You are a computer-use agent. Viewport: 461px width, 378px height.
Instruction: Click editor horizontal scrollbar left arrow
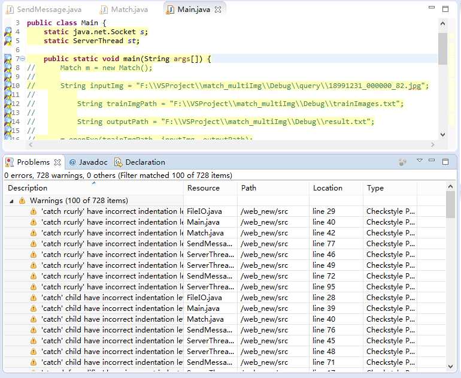[31, 144]
